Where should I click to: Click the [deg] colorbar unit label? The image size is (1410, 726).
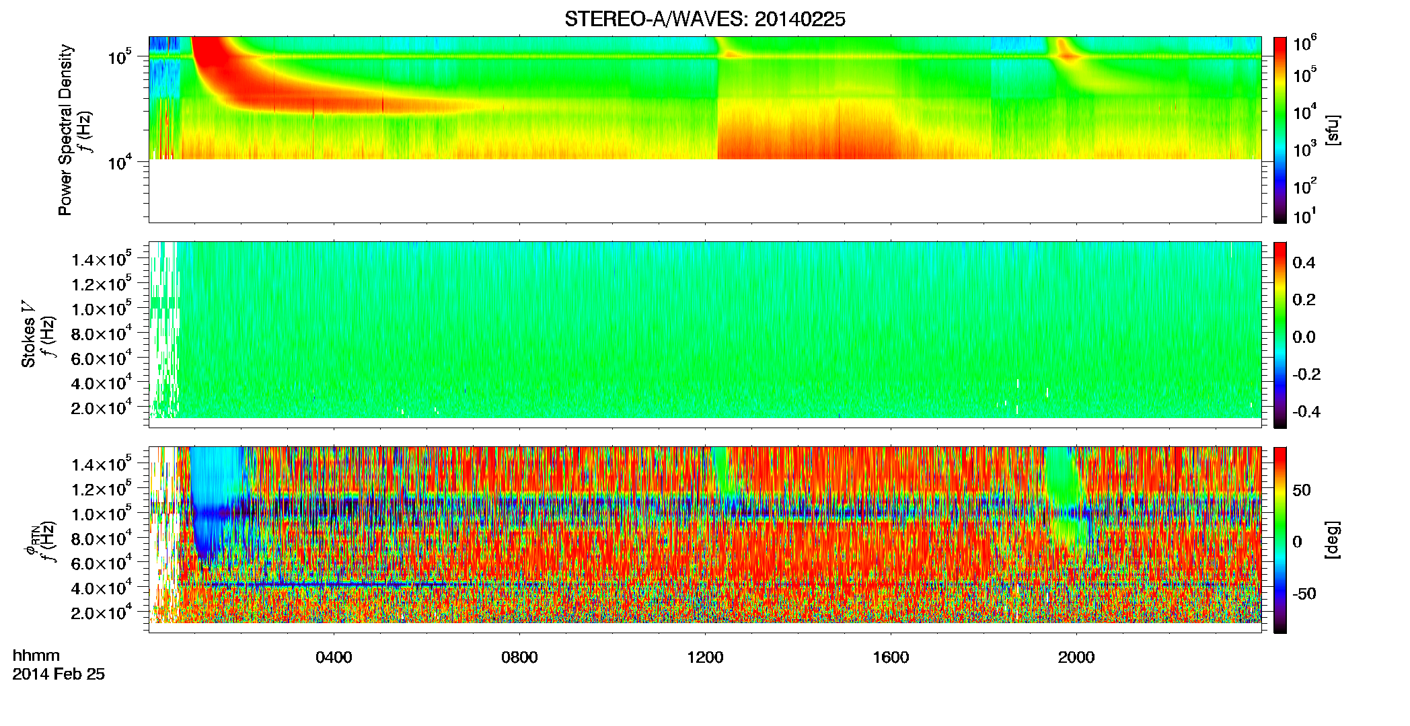tap(1333, 540)
